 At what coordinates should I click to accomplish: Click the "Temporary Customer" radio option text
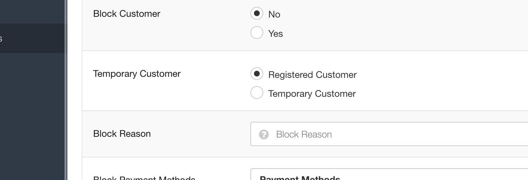pyautogui.click(x=312, y=94)
